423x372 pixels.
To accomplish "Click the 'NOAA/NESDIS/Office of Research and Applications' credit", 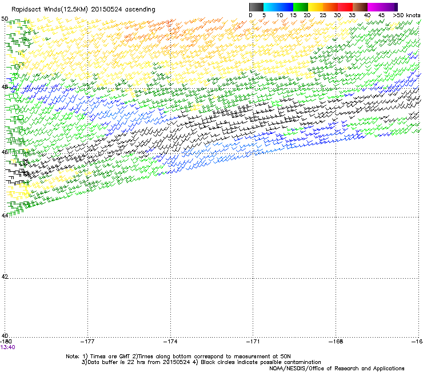I will 337,369.
